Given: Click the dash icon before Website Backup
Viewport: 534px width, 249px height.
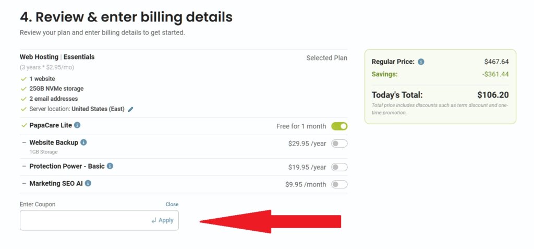Looking at the screenshot, I should click(24, 143).
